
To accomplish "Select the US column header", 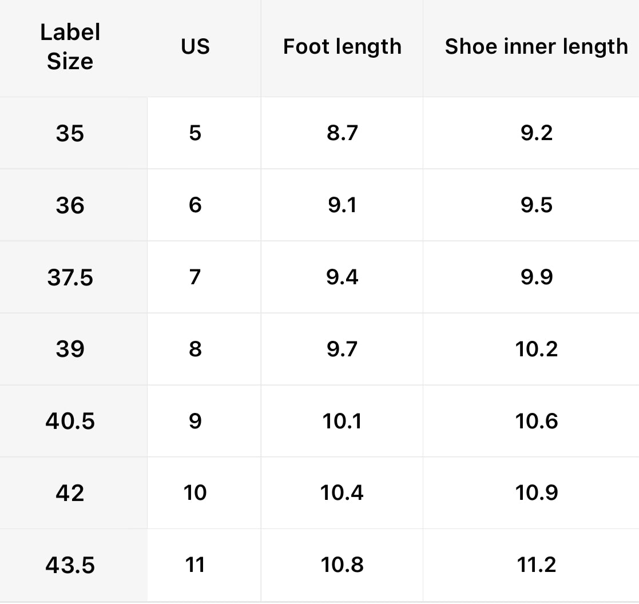I will pyautogui.click(x=195, y=47).
